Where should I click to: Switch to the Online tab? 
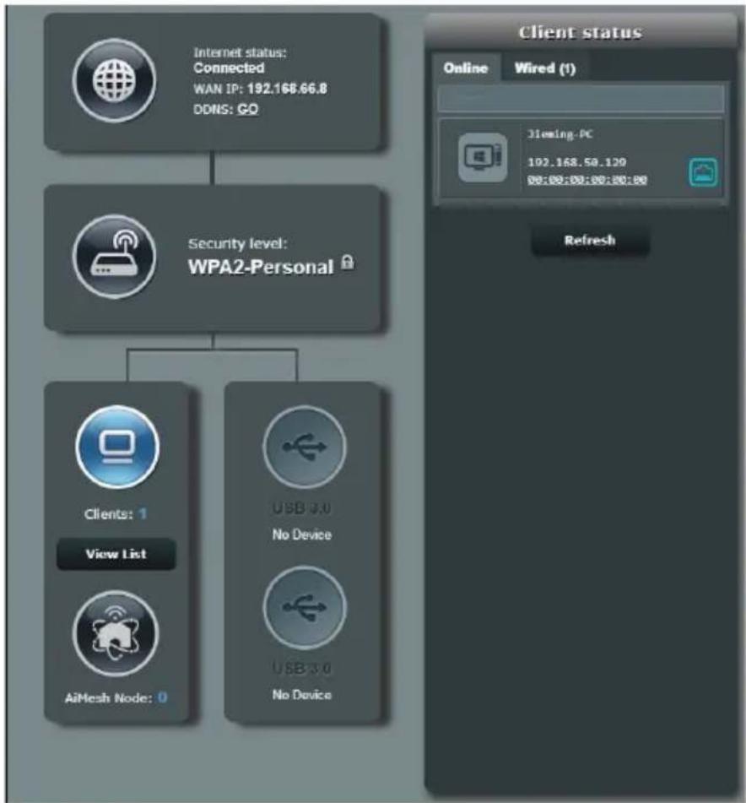tap(465, 68)
